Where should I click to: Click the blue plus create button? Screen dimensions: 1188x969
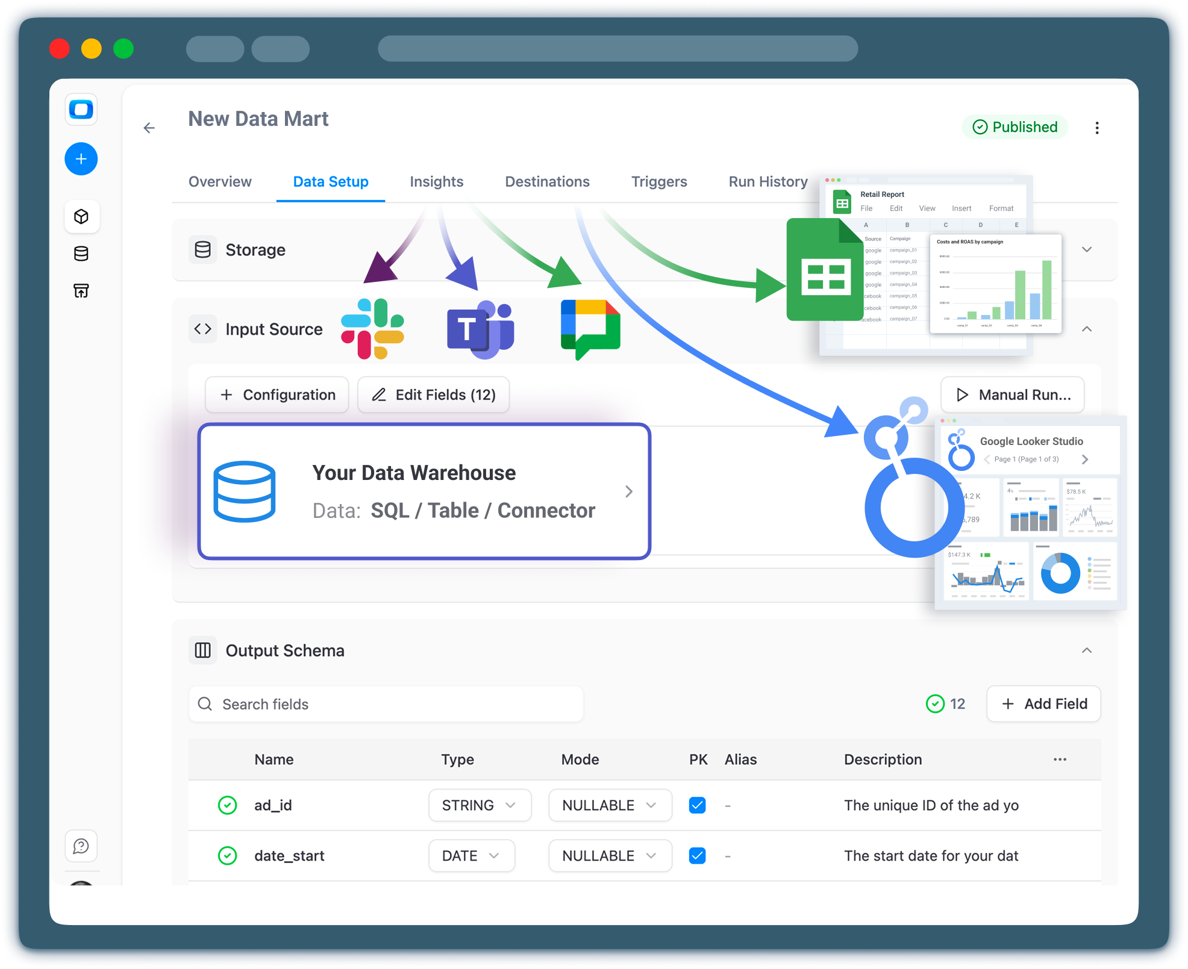[x=81, y=159]
